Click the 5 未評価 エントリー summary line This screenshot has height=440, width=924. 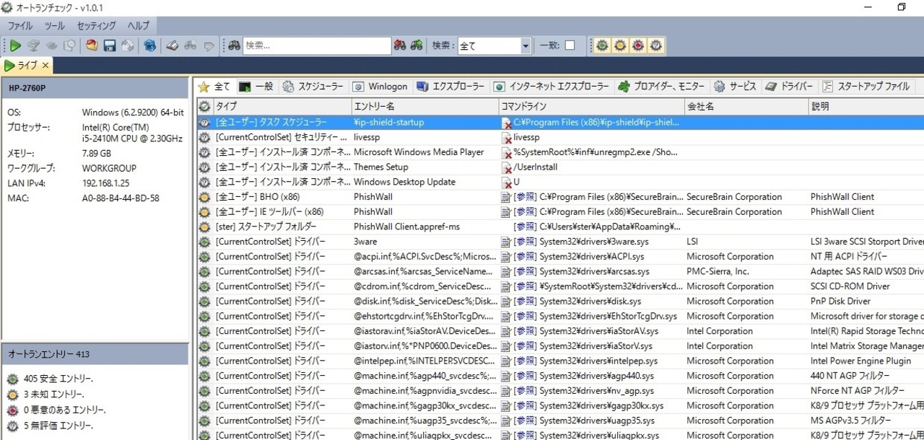coord(58,425)
